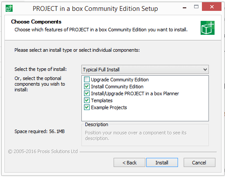Cancel the setup wizard

(199, 163)
